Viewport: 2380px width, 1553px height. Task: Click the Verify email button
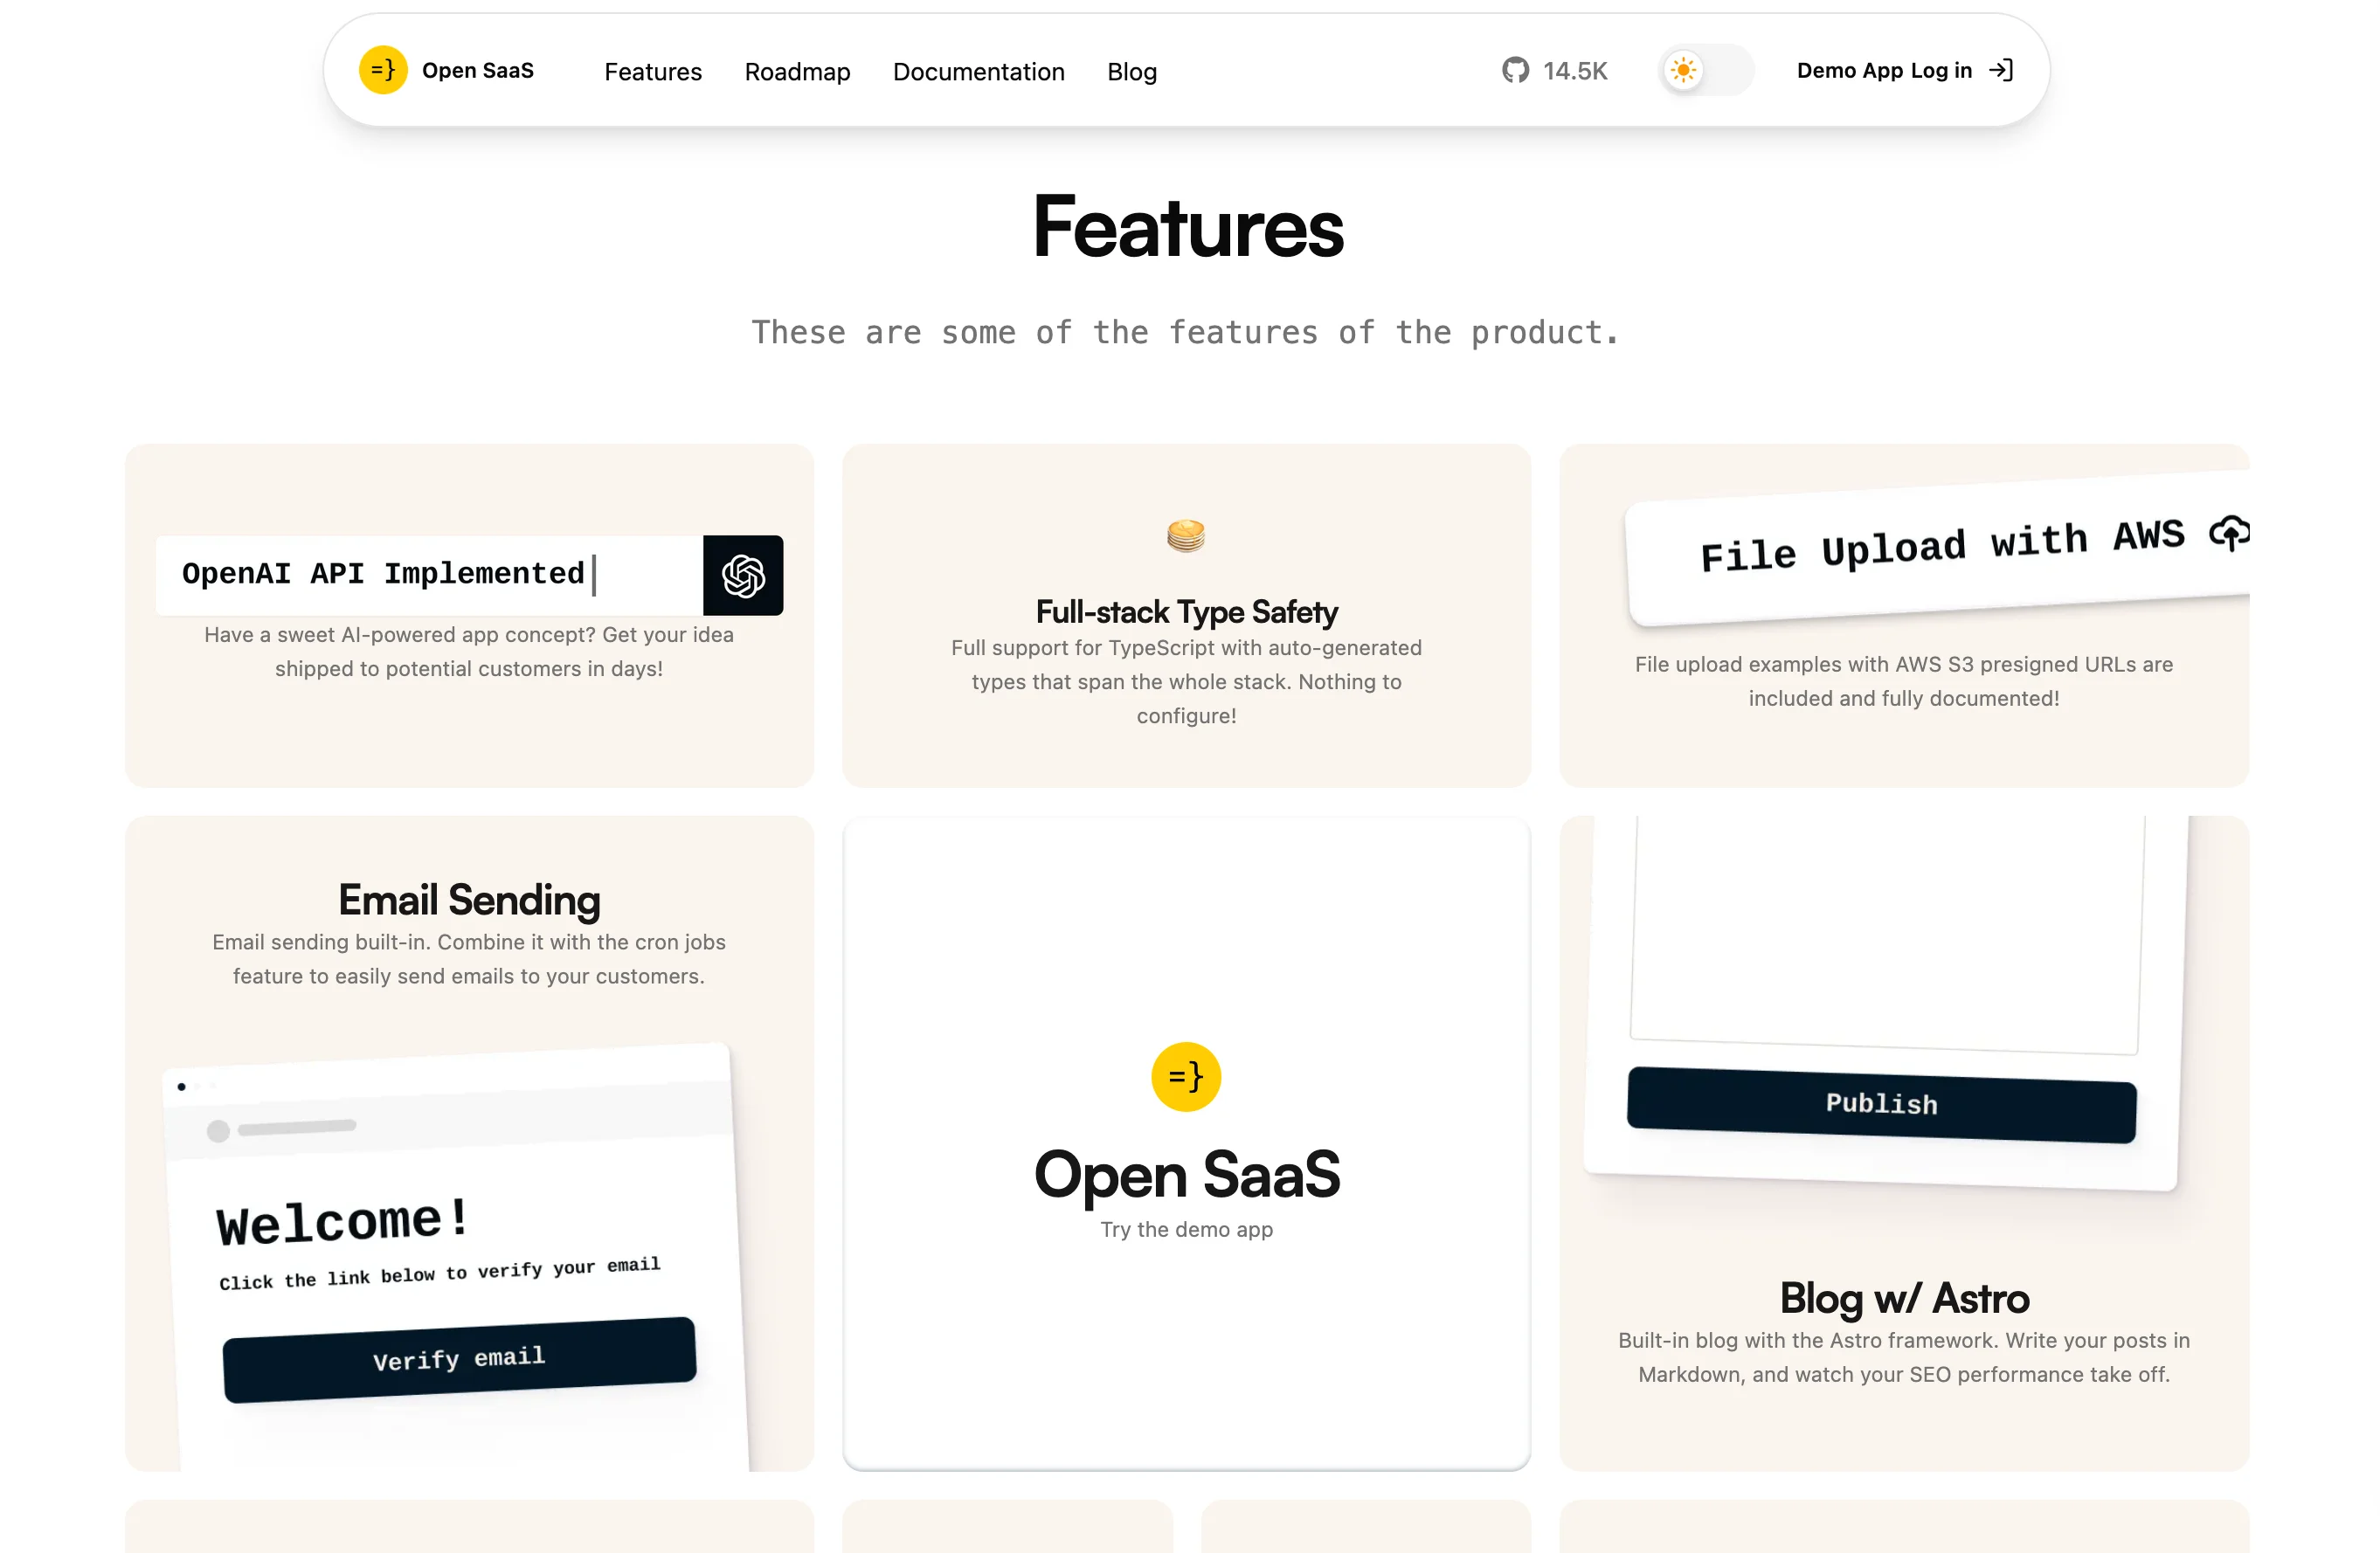click(459, 1359)
